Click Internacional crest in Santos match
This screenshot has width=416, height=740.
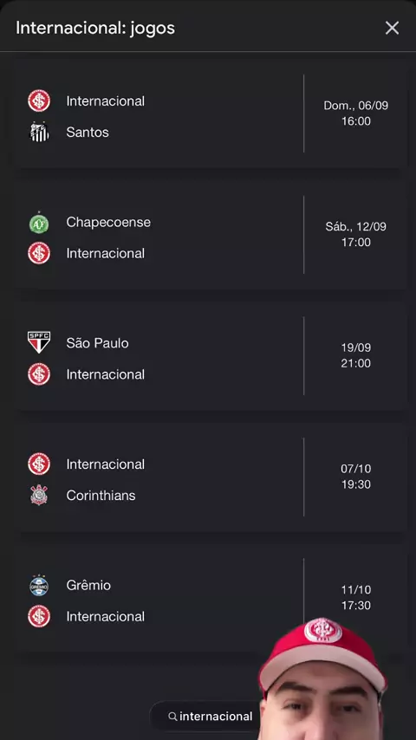coord(39,101)
